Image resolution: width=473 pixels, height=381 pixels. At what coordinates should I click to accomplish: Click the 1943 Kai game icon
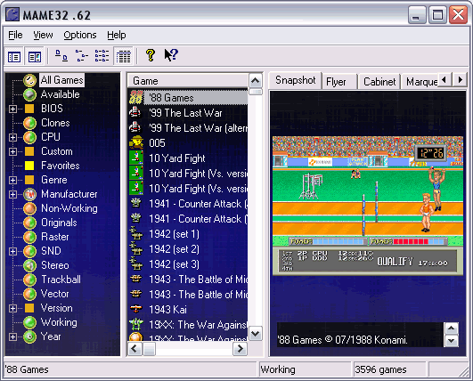136,309
